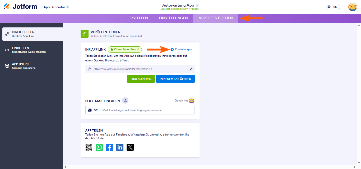361x169 pixels.
Task: Click the Jotform logo
Action: tap(20, 7)
